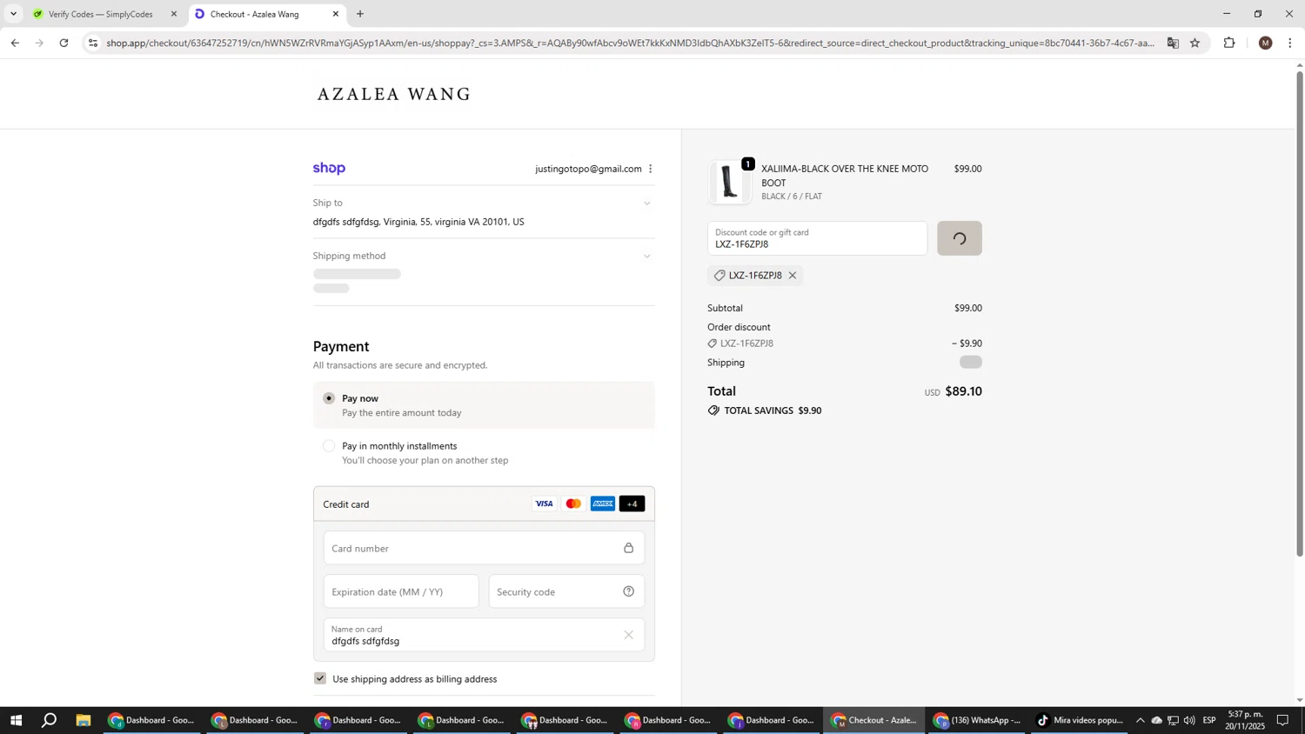Click the Shop Pay logo
This screenshot has width=1305, height=734.
click(329, 169)
